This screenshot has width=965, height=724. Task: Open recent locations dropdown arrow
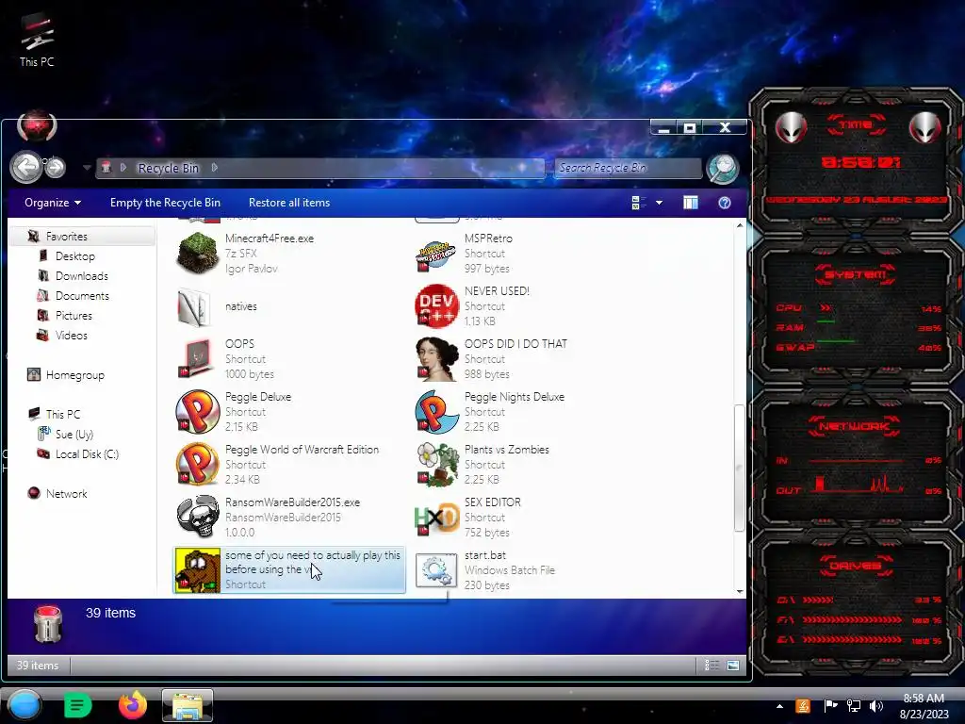[87, 168]
